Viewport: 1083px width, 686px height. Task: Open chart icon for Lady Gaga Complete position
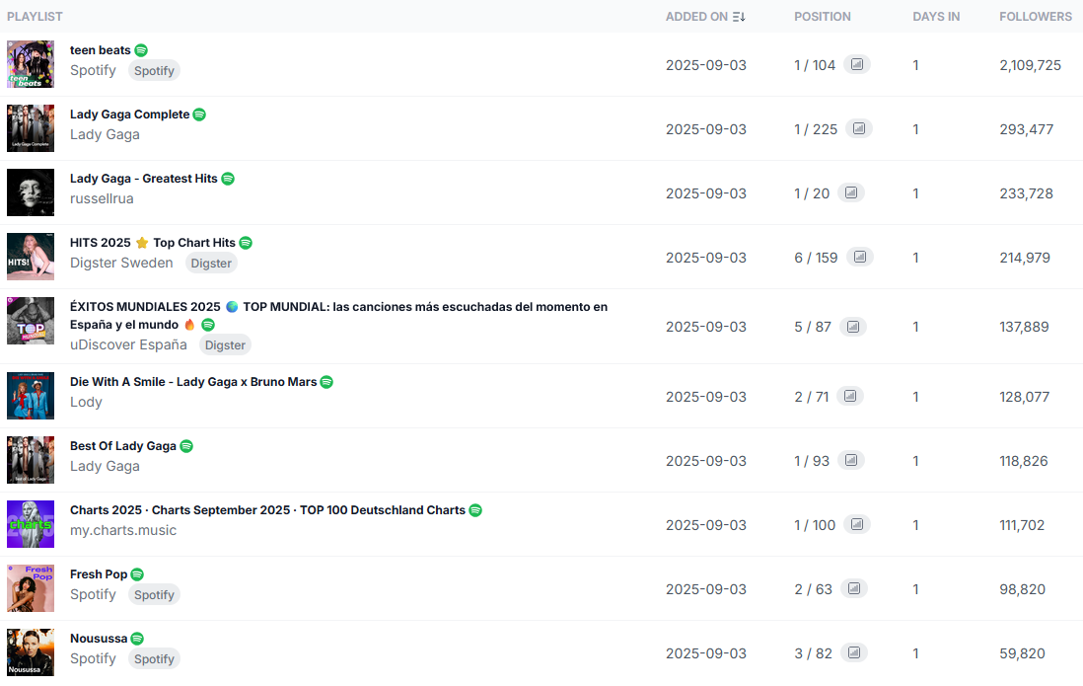858,128
